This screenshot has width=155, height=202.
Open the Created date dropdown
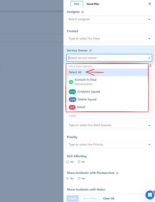point(109,39)
